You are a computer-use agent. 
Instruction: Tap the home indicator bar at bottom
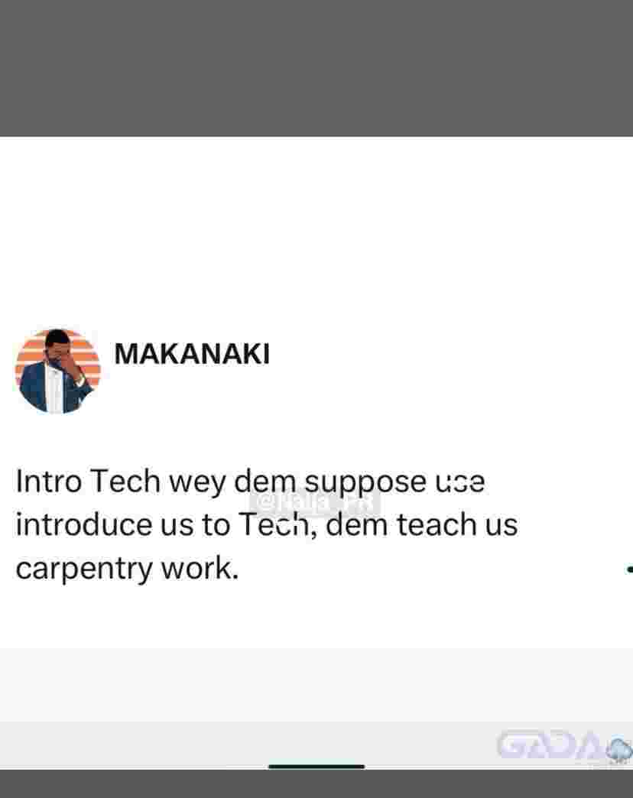(316, 766)
